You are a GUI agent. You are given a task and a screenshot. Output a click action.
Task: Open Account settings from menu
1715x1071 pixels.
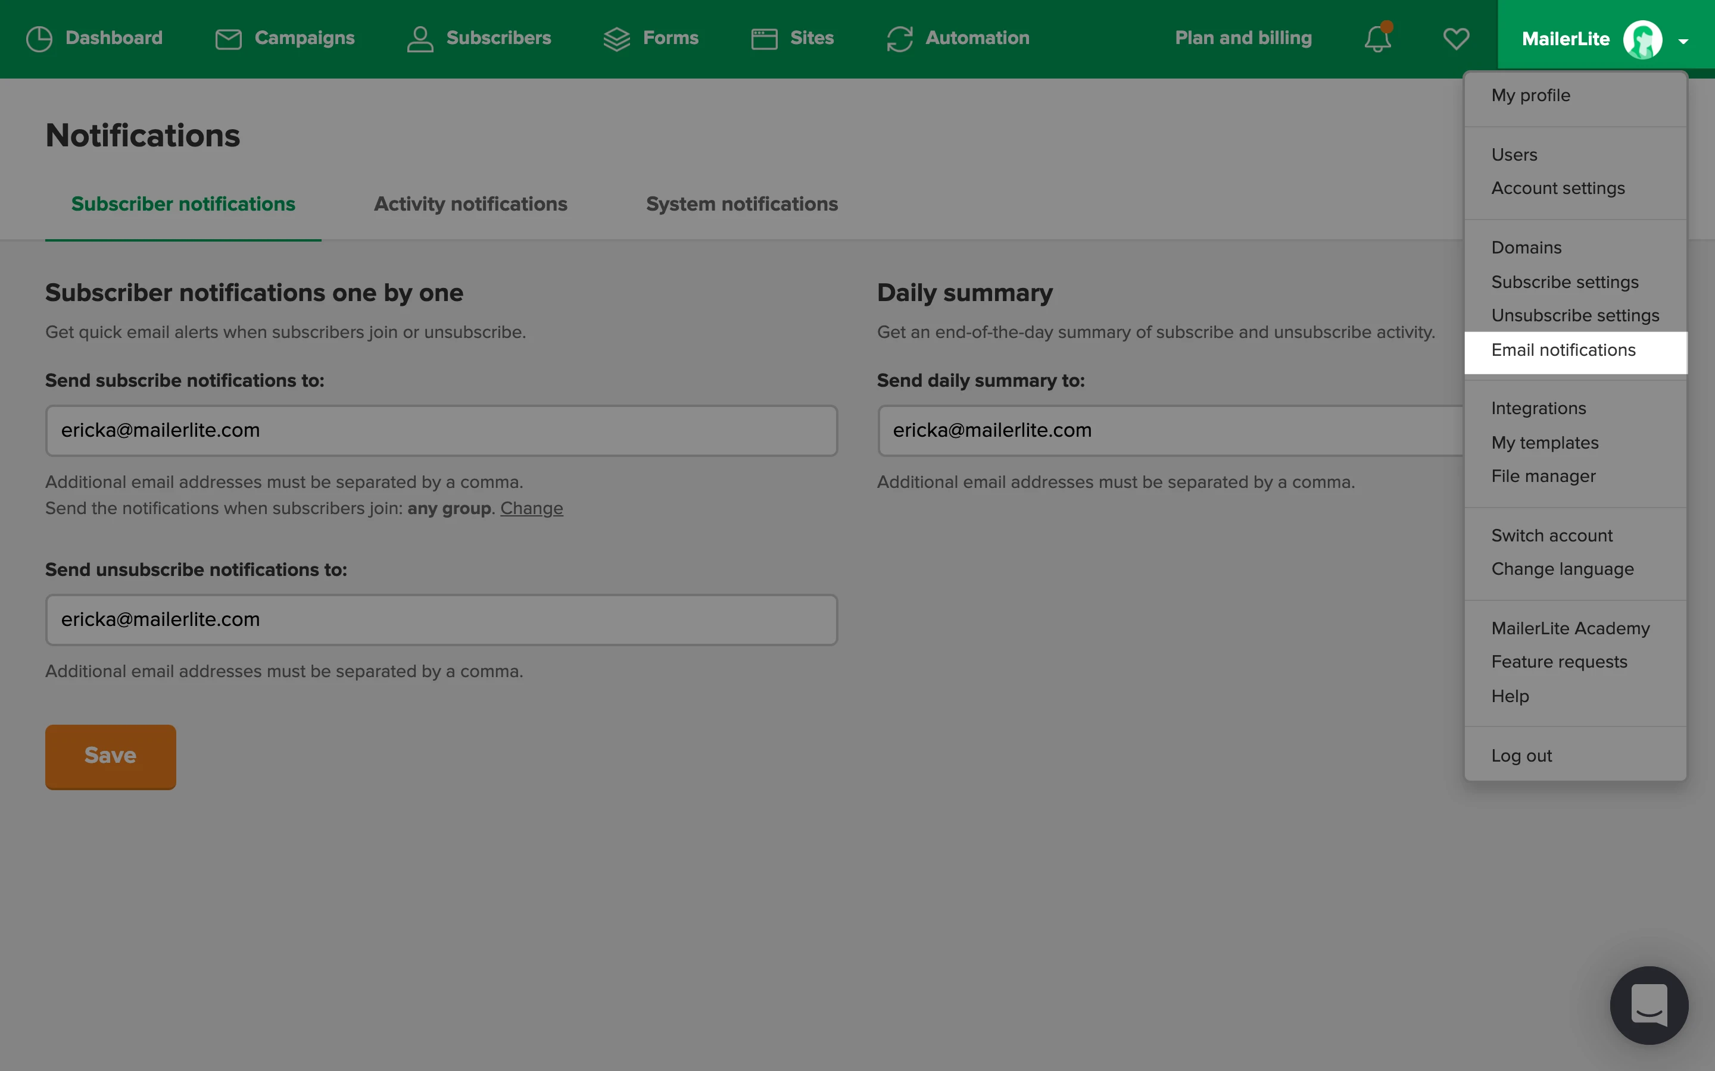click(1558, 189)
